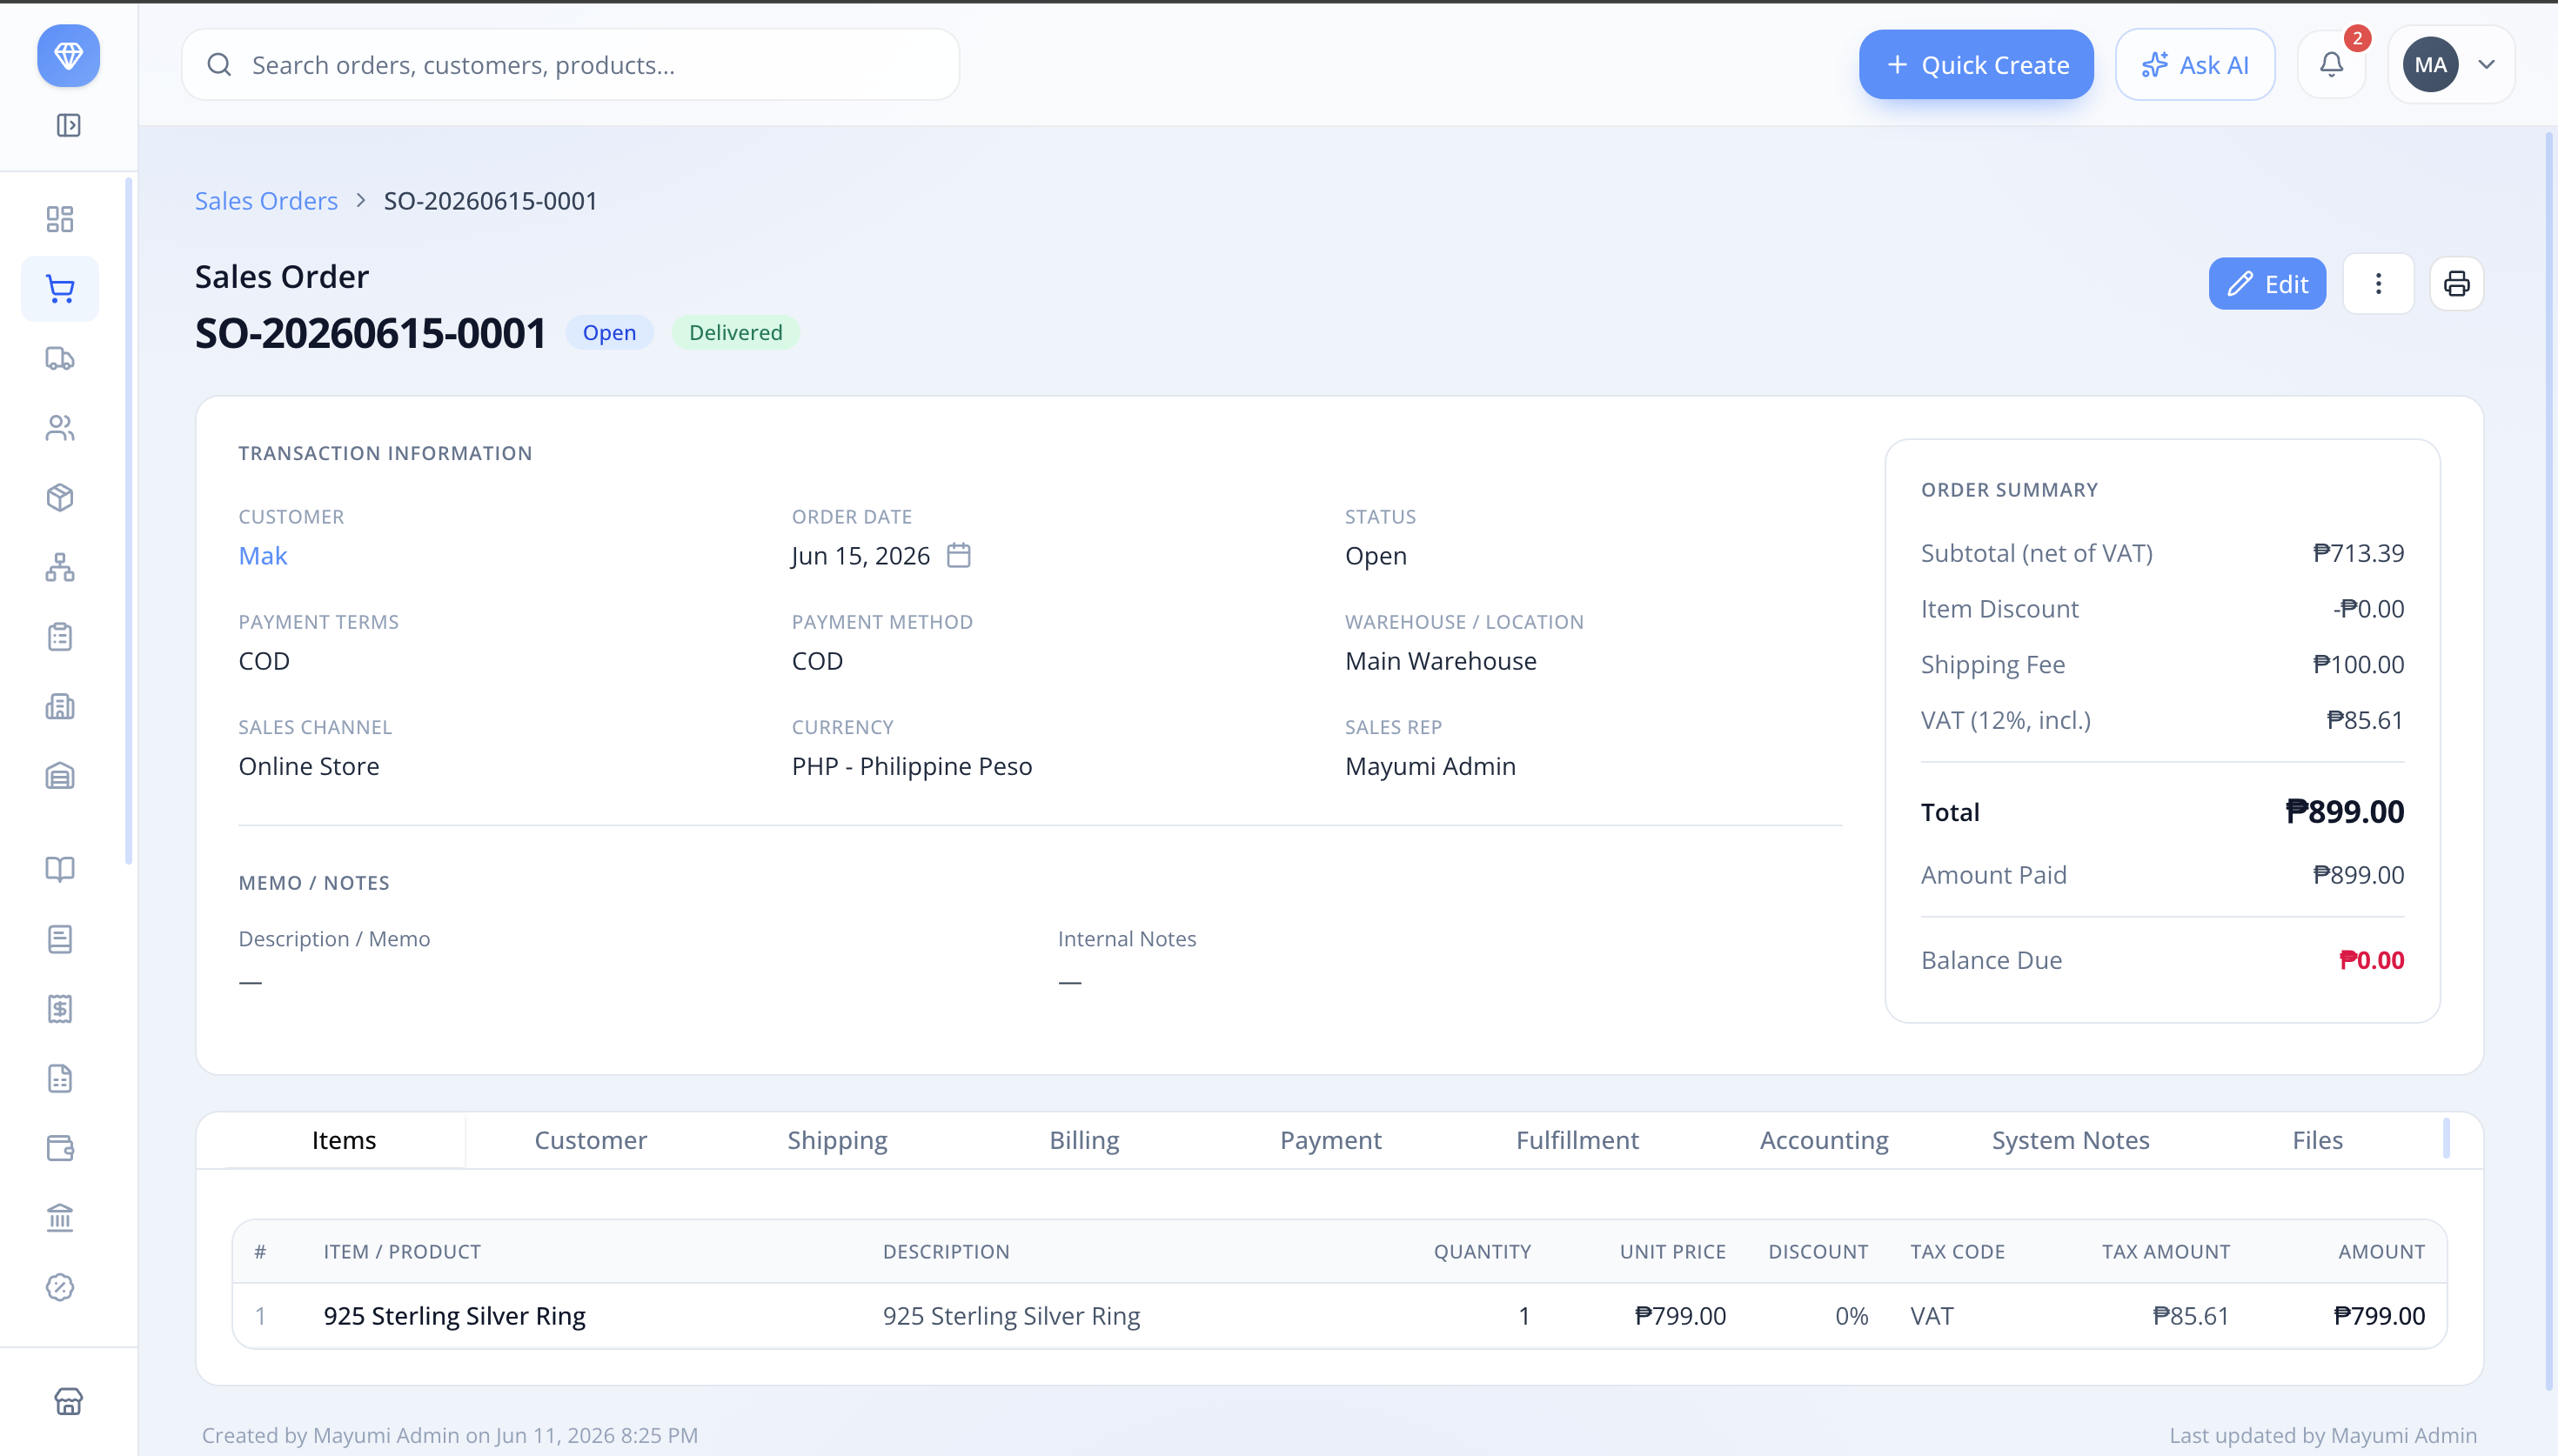
Task: Click the Quick Create button
Action: click(1976, 65)
